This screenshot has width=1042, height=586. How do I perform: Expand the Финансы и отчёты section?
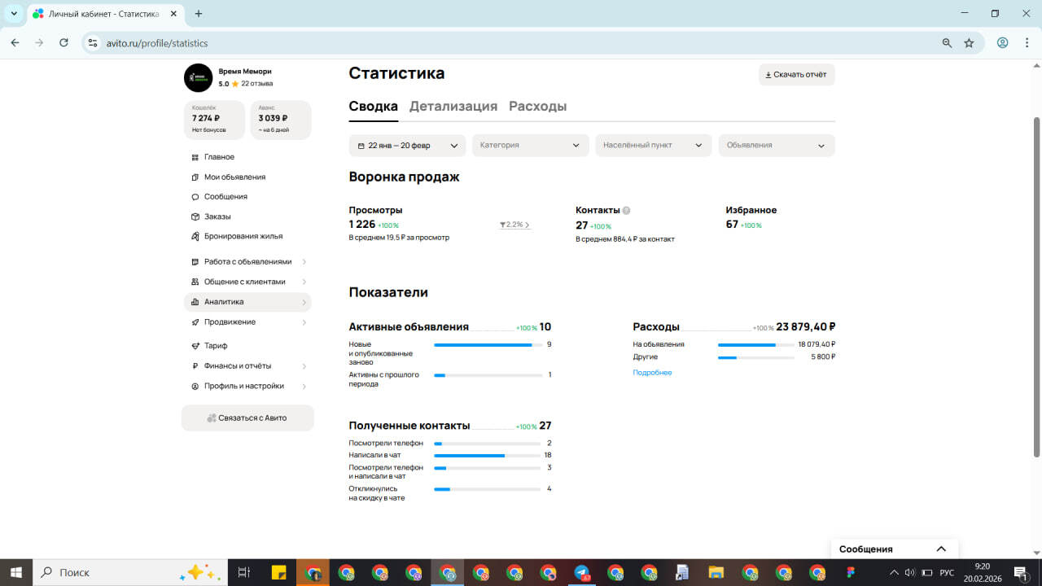247,366
